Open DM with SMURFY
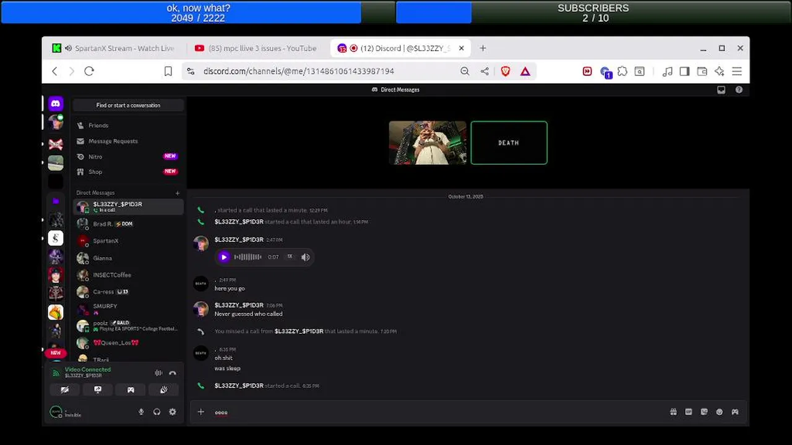This screenshot has width=792, height=445. pyautogui.click(x=128, y=308)
